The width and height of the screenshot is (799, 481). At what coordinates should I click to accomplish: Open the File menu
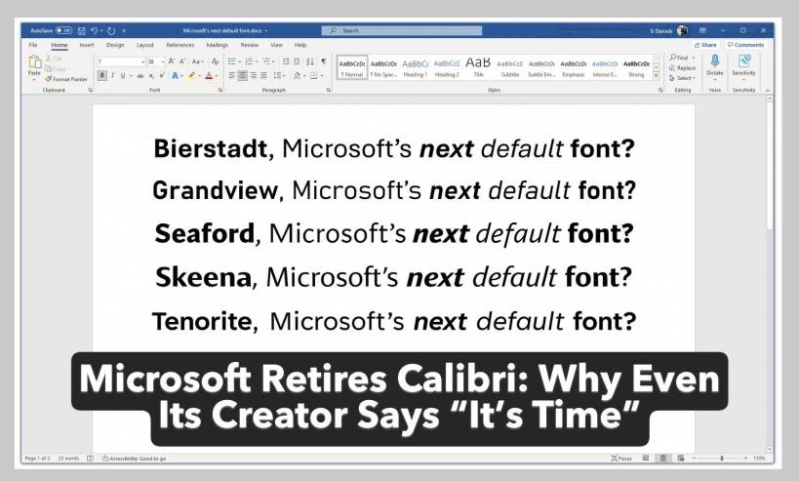click(x=33, y=45)
